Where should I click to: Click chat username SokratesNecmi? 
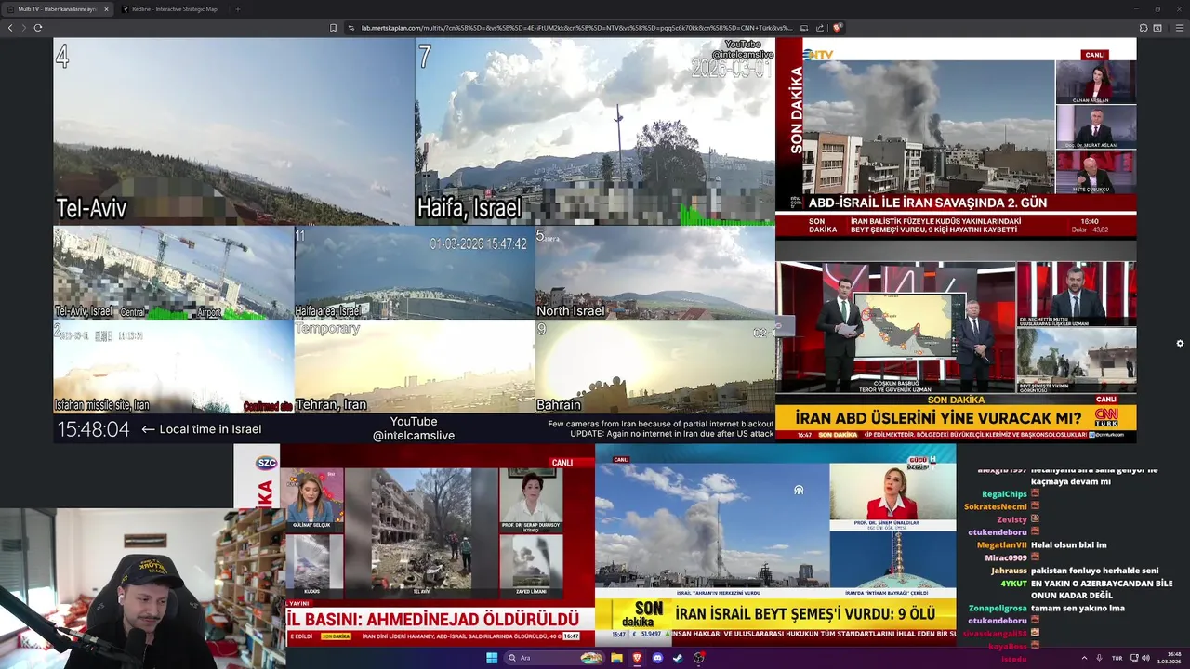tap(995, 506)
